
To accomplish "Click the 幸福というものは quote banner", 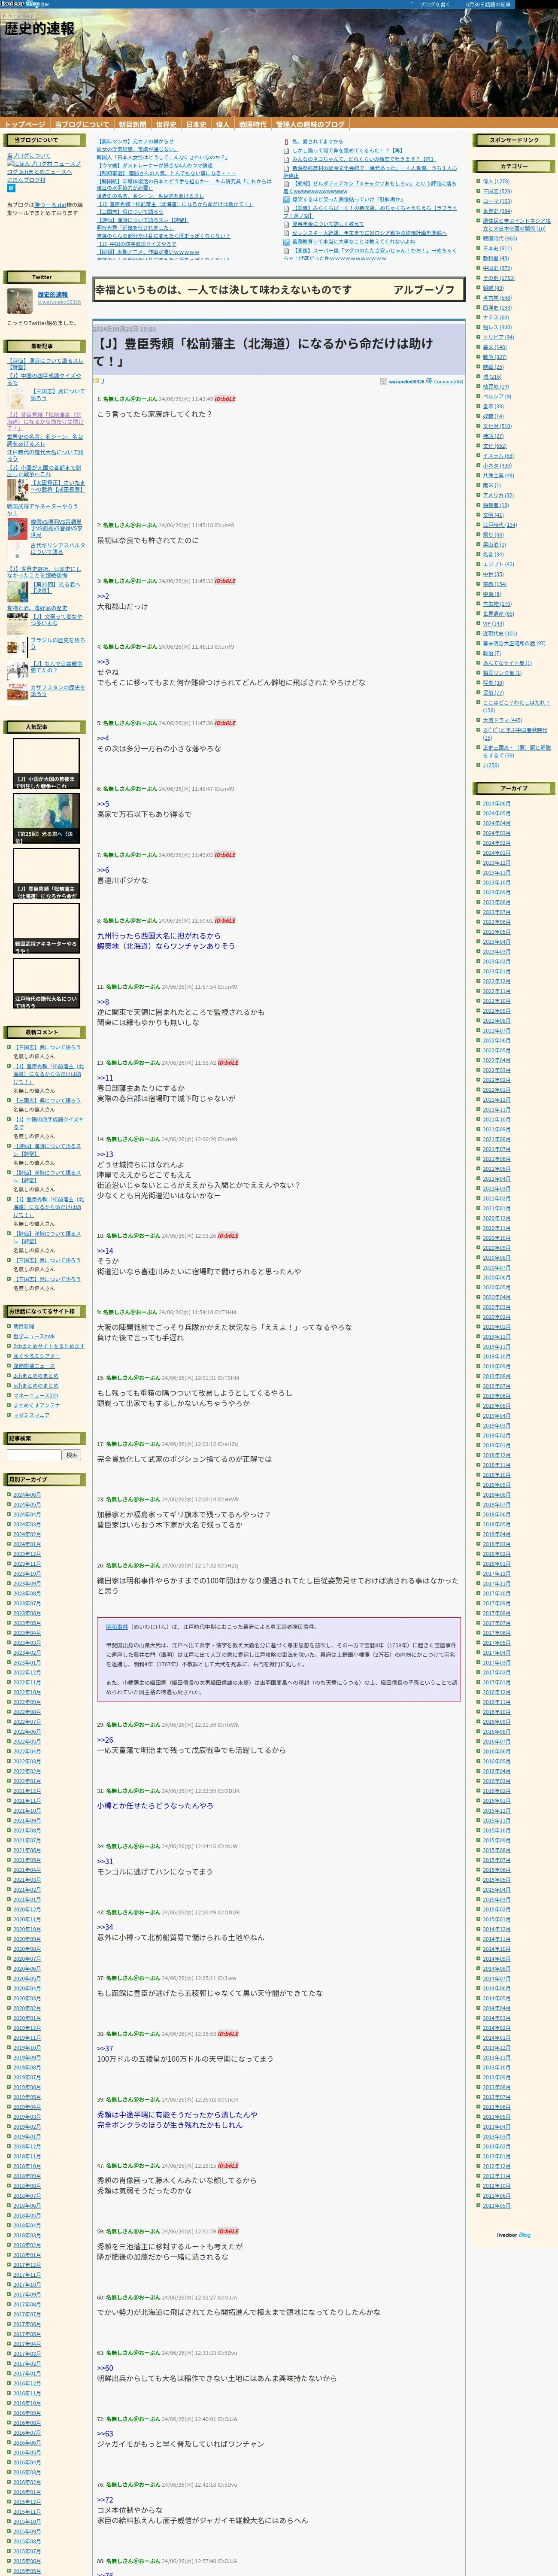I will [x=279, y=290].
